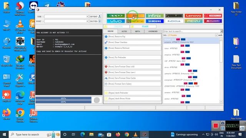Switch to the BROM tab
This screenshot has height=138, width=246.
tap(110, 31)
